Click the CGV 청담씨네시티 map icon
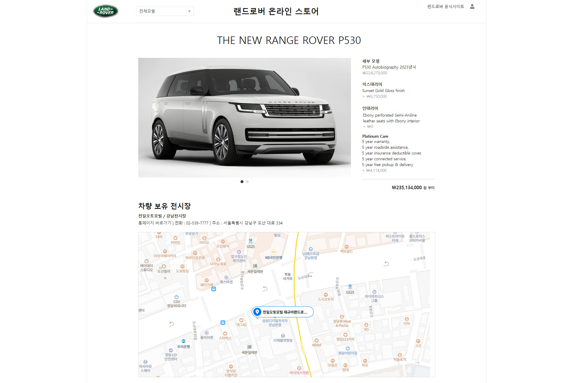Screen dimensions: 573x383 point(177,297)
